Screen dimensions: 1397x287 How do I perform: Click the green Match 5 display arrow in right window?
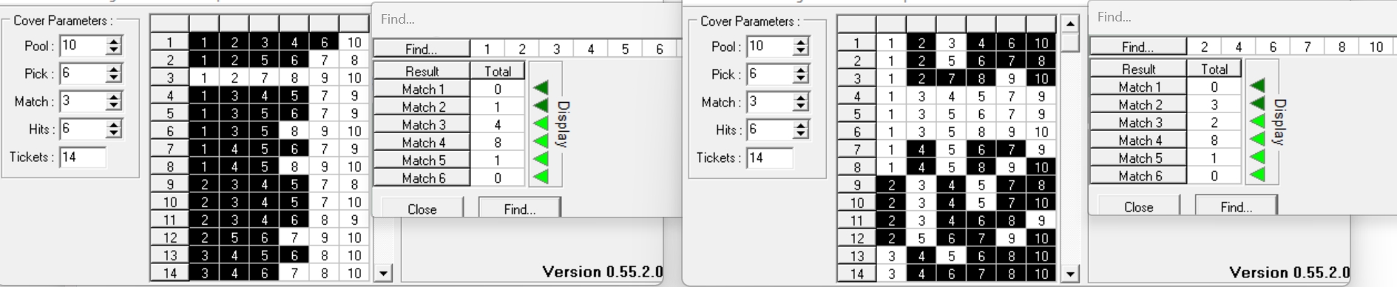tap(1257, 157)
